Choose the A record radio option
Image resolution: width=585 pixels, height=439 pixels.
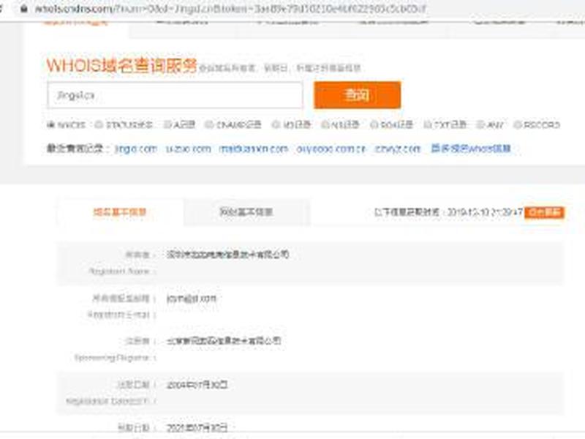167,124
